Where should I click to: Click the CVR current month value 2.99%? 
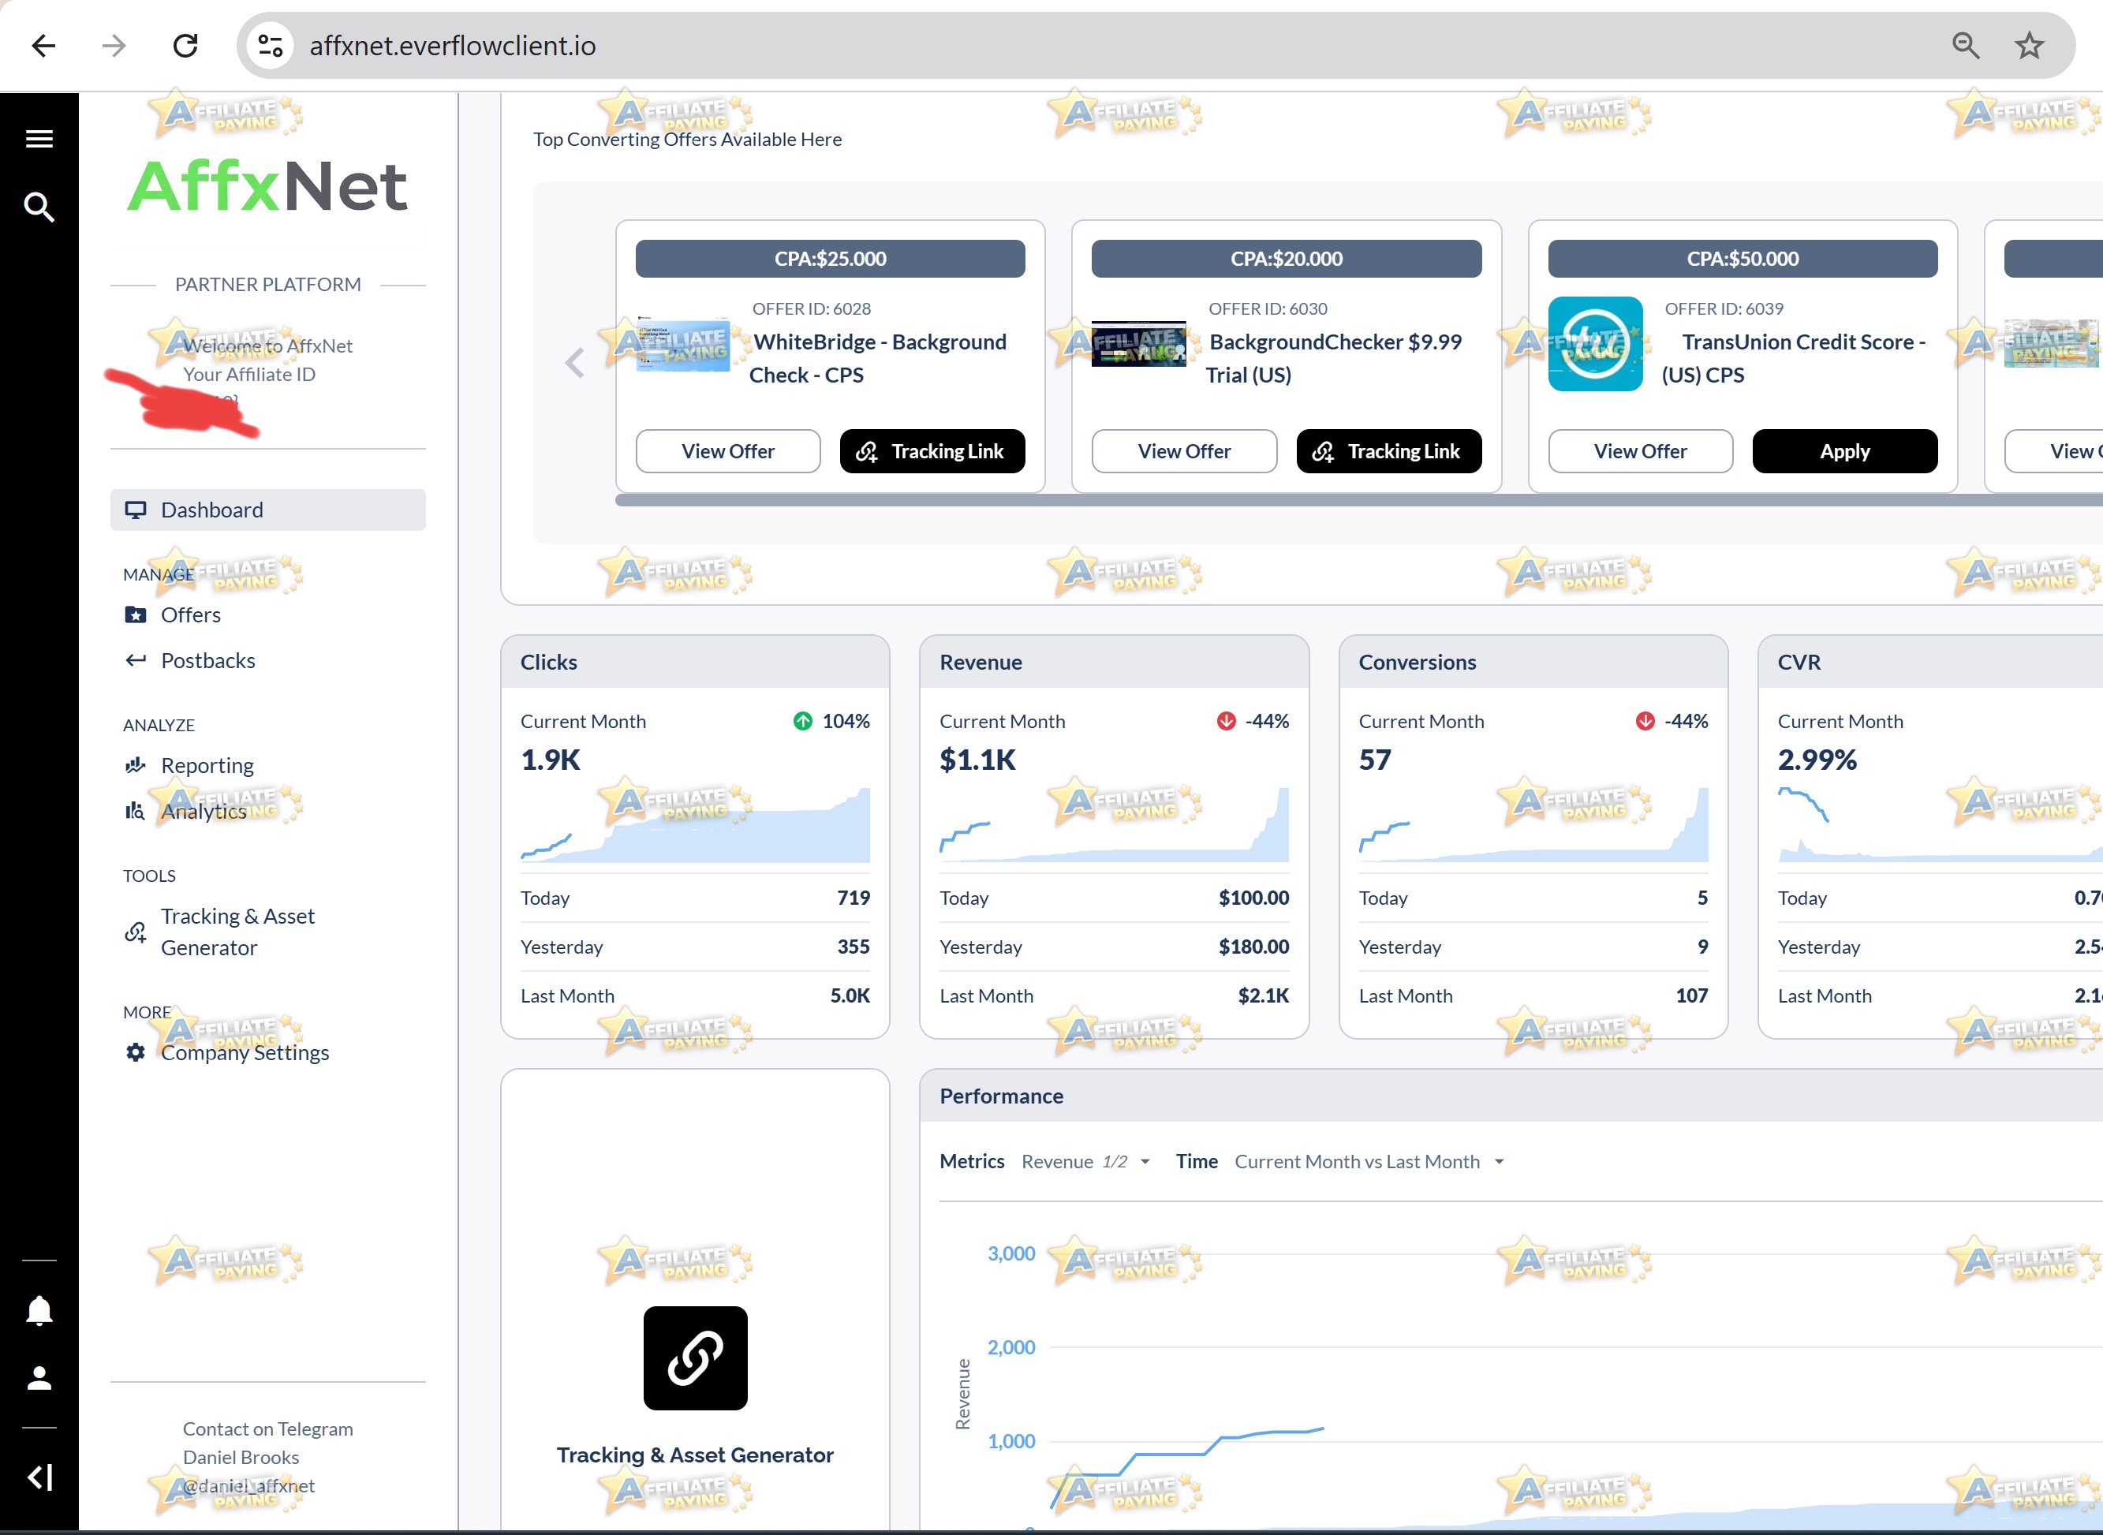click(1817, 760)
